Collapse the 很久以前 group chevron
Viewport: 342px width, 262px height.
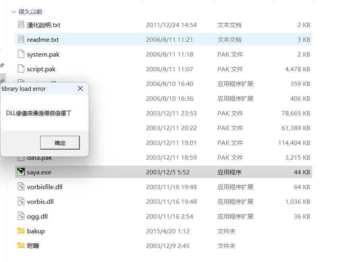click(14, 12)
